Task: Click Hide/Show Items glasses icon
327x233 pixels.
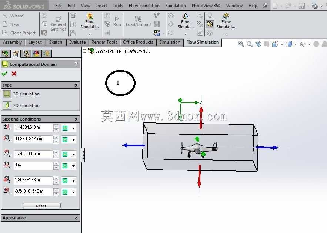Action: pyautogui.click(x=303, y=44)
